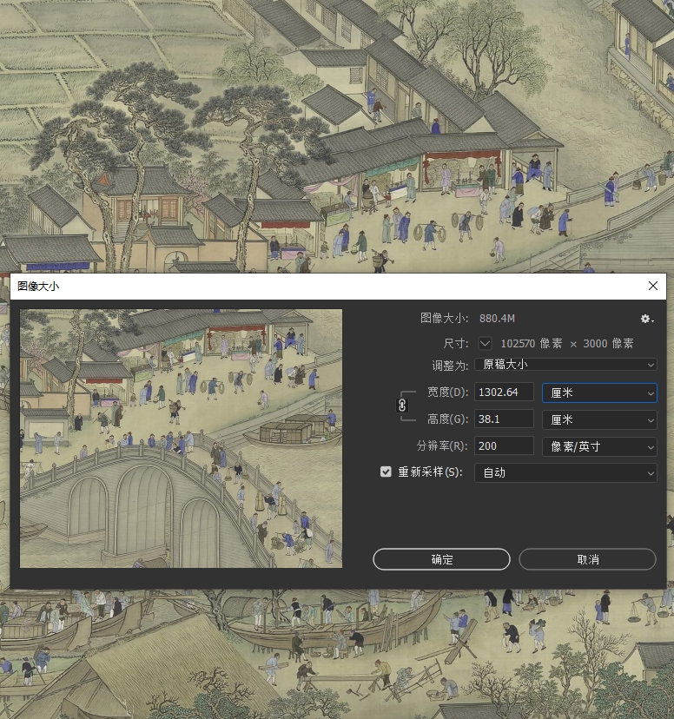The height and width of the screenshot is (719, 674).
Task: Click the 宽度 field showing 1302.64
Action: coord(504,392)
